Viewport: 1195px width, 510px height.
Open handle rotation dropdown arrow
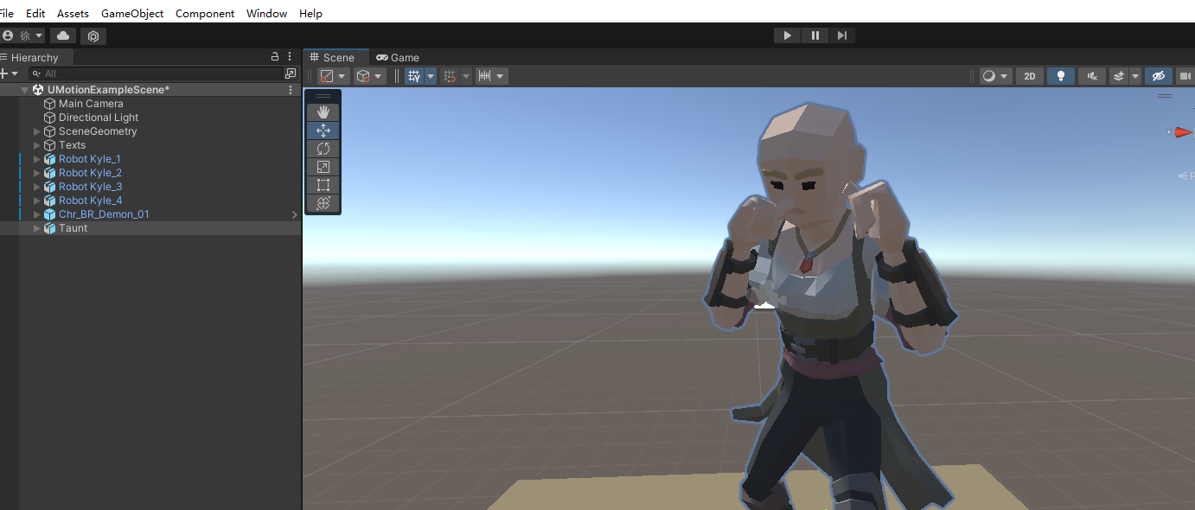tap(380, 76)
